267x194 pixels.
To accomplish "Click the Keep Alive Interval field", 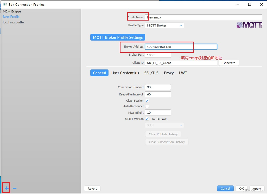I will click(x=158, y=94).
